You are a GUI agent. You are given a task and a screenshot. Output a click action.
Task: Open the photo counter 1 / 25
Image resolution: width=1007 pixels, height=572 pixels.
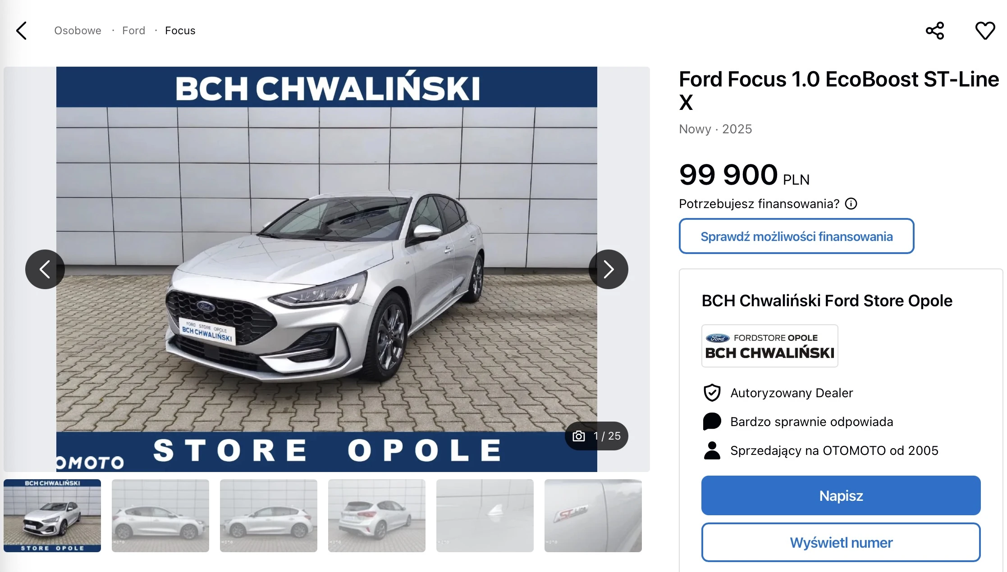coord(596,436)
